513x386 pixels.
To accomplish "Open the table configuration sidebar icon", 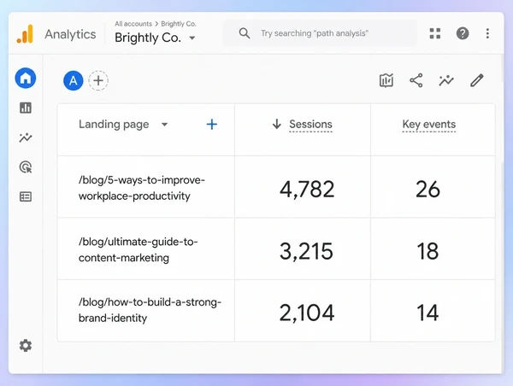I will point(26,196).
